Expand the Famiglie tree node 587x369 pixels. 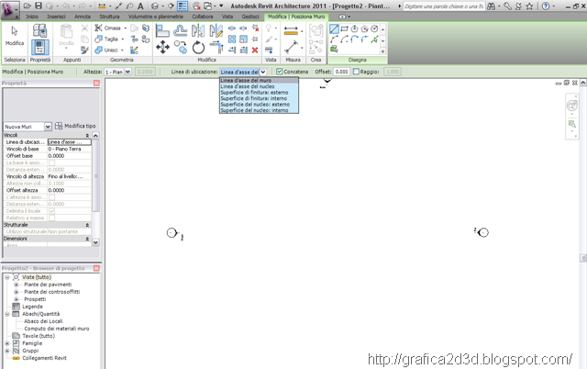[x=8, y=343]
